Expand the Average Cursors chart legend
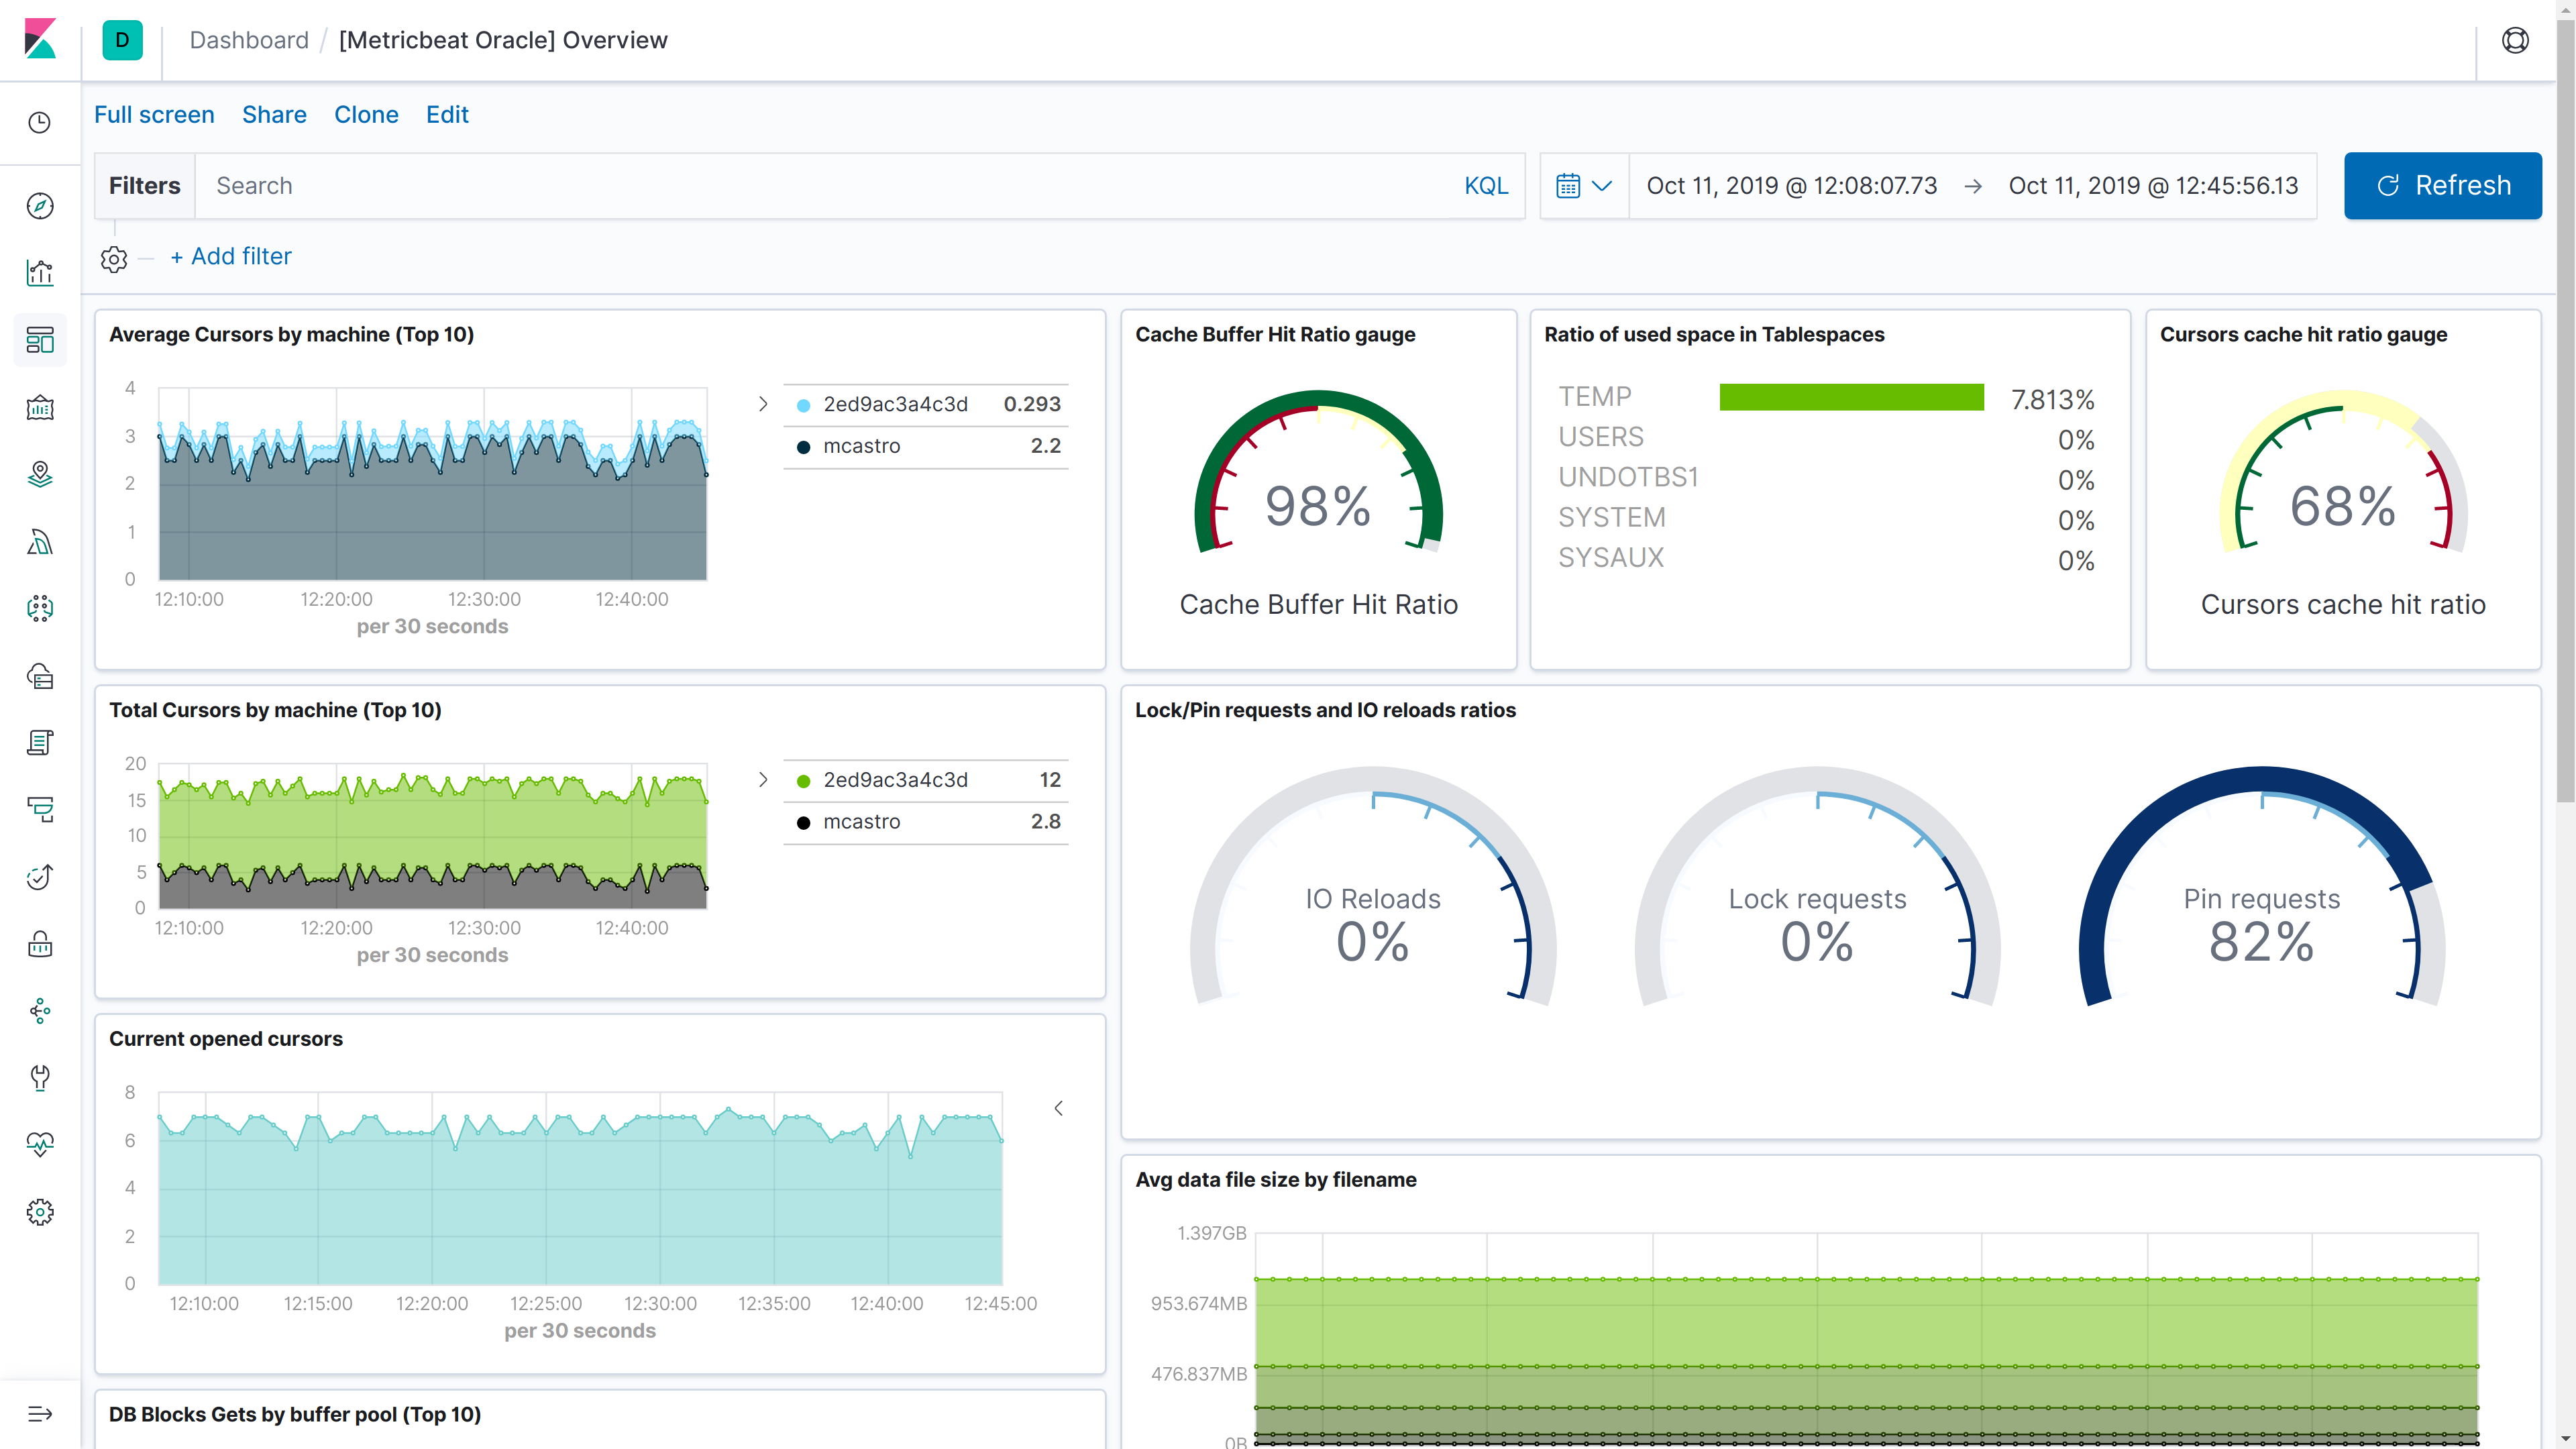This screenshot has height=1449, width=2576. [764, 403]
